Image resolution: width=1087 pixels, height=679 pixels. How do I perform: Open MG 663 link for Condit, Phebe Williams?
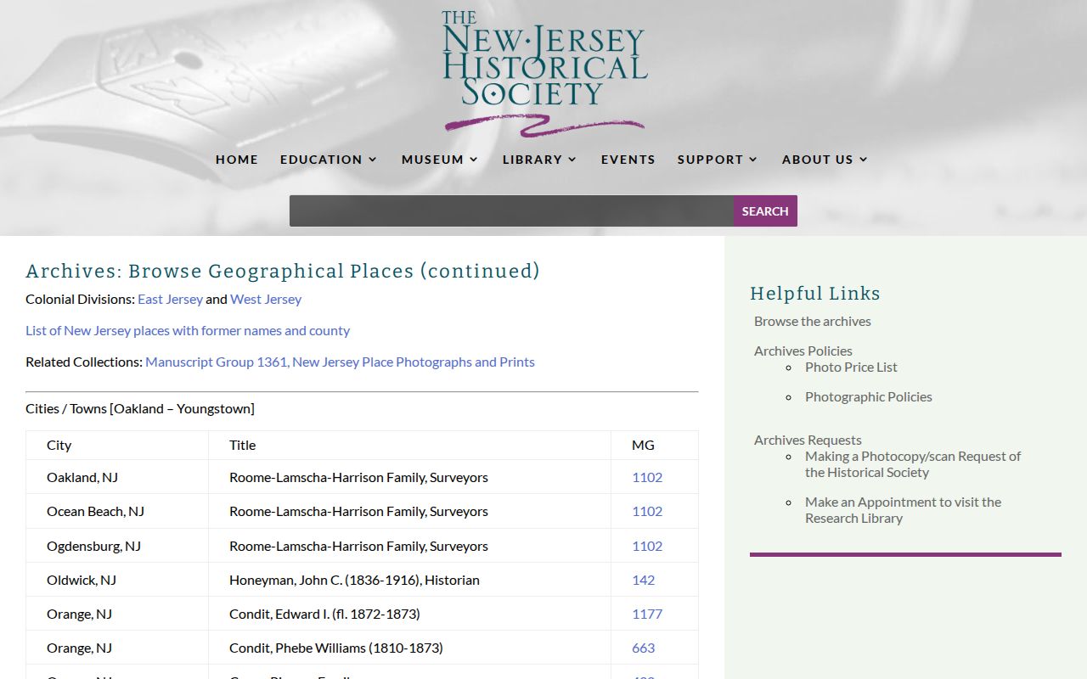point(644,648)
